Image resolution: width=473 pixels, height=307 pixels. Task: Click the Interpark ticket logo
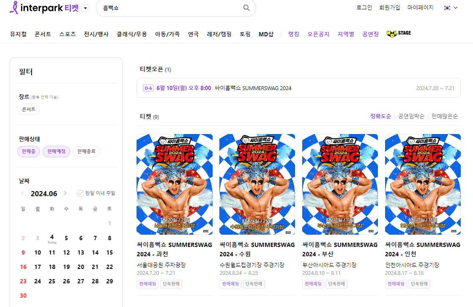point(44,8)
